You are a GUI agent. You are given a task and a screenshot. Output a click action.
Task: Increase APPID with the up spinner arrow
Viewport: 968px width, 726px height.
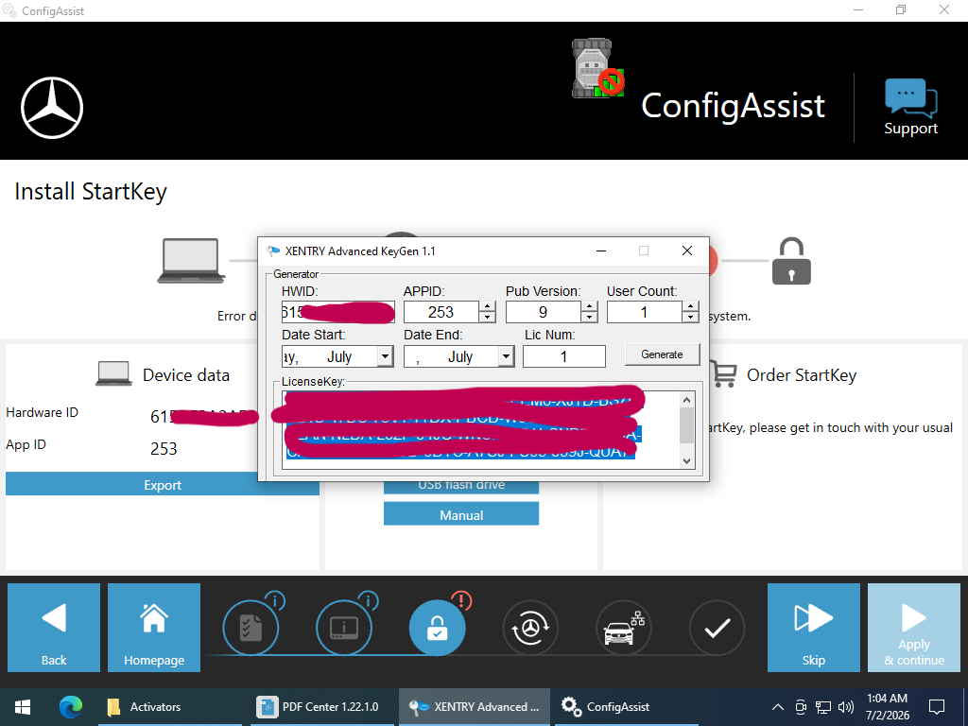pos(488,307)
